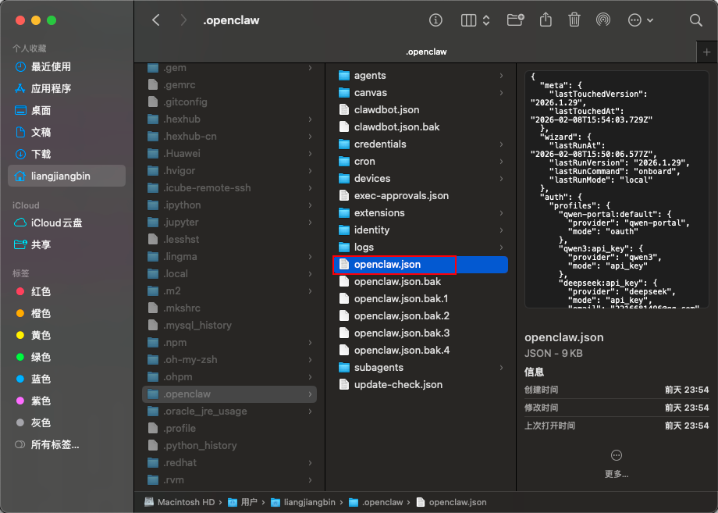Expand the devices folder chevron
Image resolution: width=718 pixels, height=513 pixels.
coord(501,179)
